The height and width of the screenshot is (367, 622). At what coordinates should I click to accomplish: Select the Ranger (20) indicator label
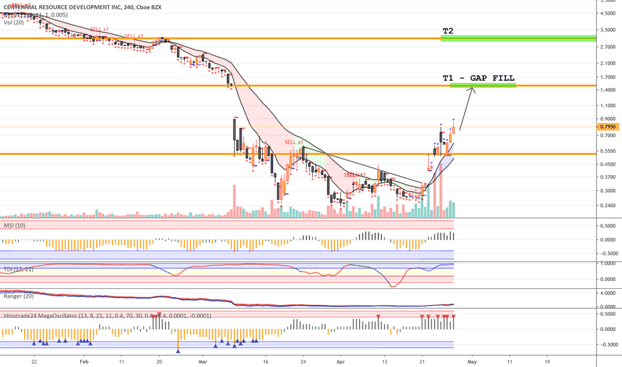19,296
